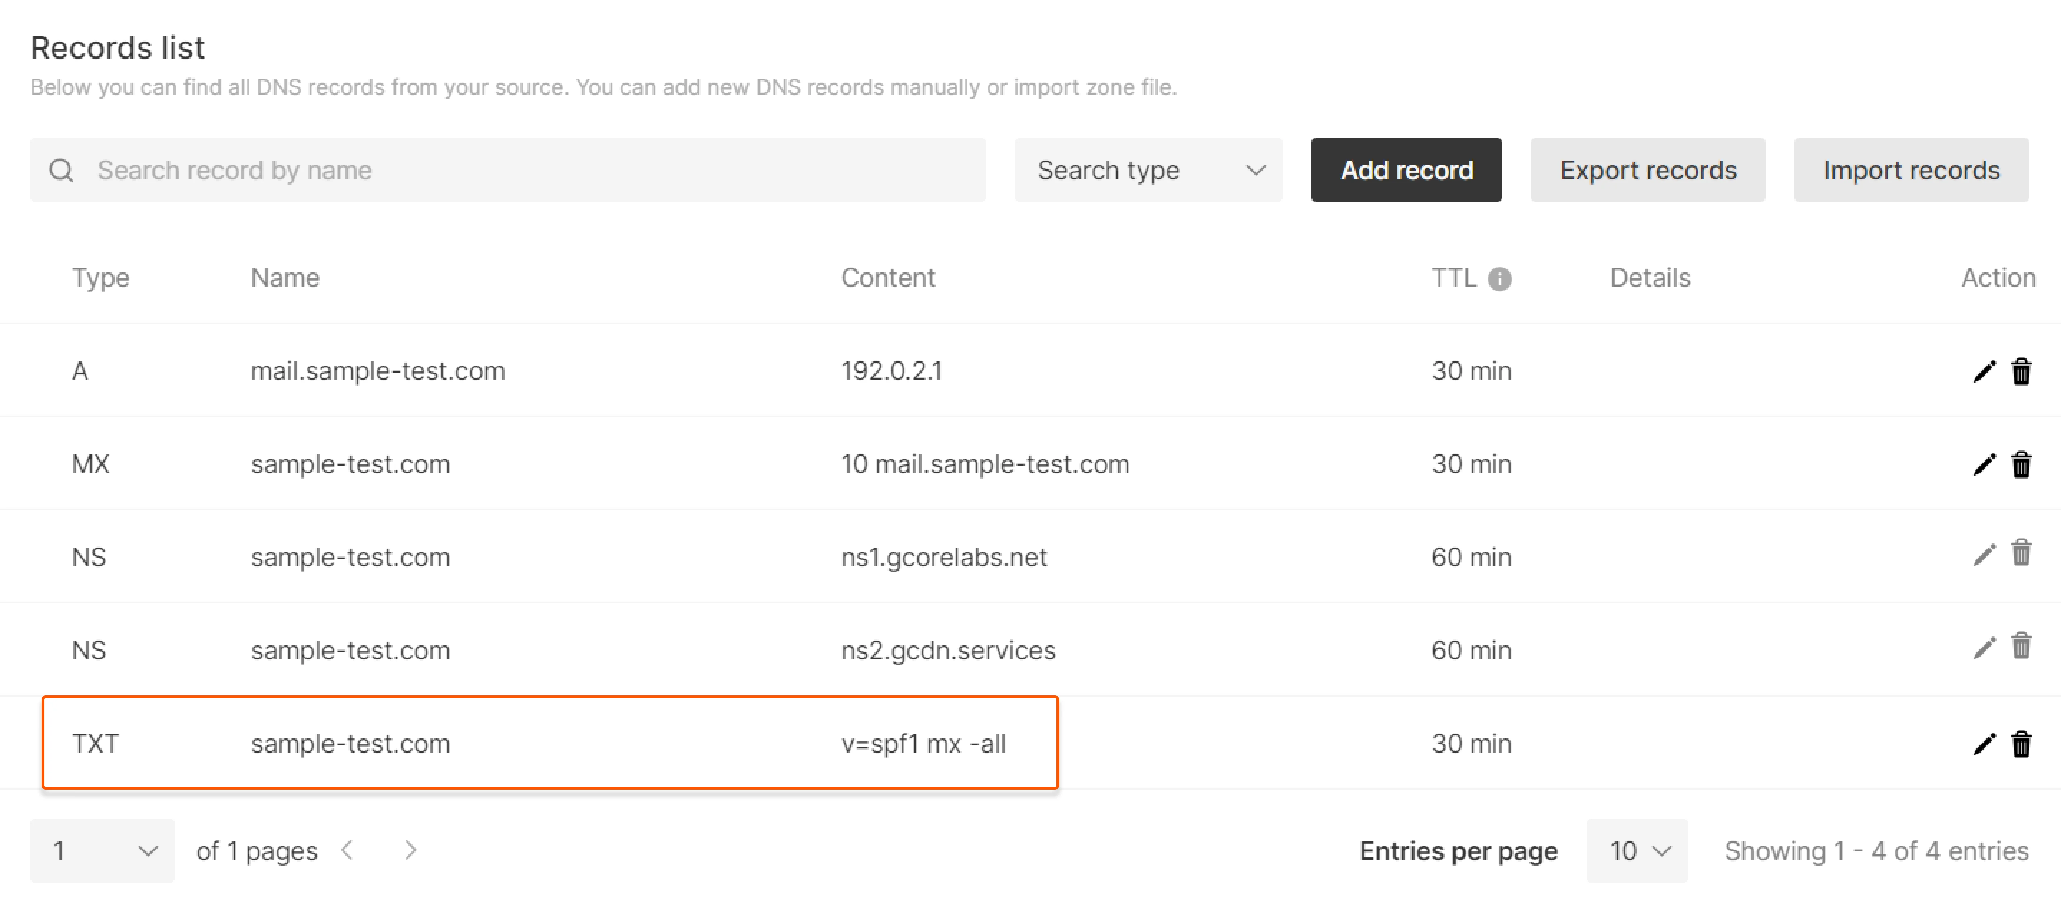
Task: Click the 60 min TTL of ns1.gcorelabs.net
Action: tap(1471, 558)
